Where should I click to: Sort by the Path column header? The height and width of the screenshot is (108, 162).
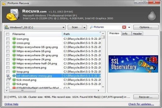pos(82,34)
